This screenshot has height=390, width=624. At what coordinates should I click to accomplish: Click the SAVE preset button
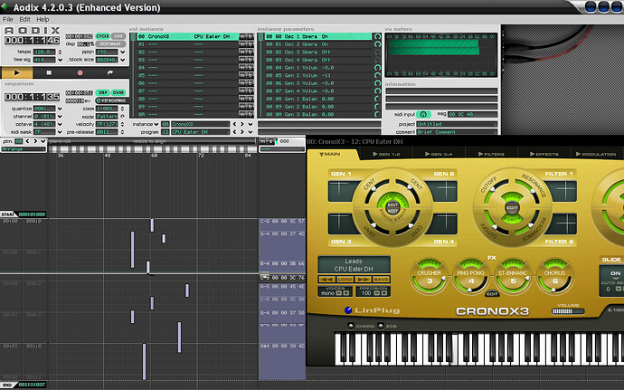[x=382, y=279]
